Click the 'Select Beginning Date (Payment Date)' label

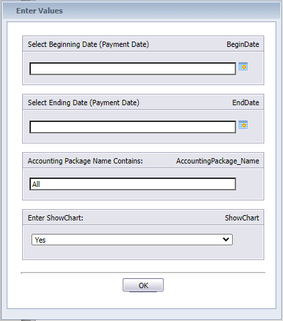[89, 44]
